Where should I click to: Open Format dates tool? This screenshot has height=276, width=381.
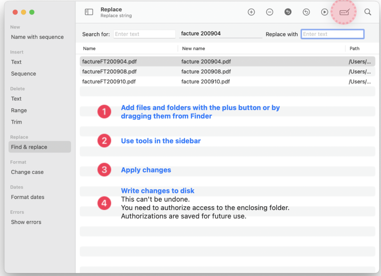pyautogui.click(x=28, y=197)
